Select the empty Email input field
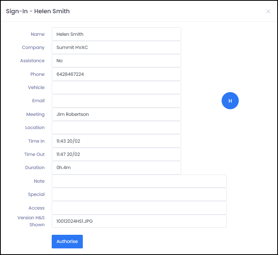This screenshot has height=255, width=278. pyautogui.click(x=116, y=101)
